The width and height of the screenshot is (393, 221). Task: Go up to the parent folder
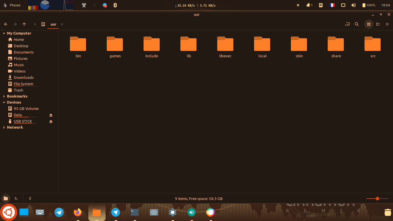(24, 24)
